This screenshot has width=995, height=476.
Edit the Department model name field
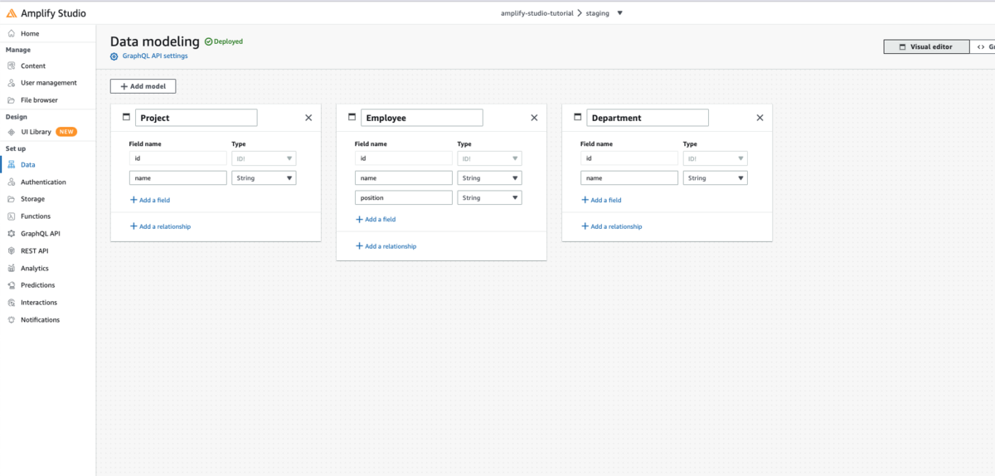648,118
